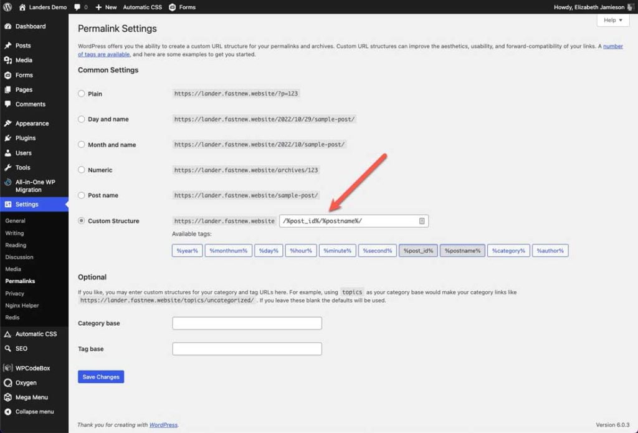
Task: Click the Oxygen icon in sidebar
Action: pyautogui.click(x=7, y=382)
